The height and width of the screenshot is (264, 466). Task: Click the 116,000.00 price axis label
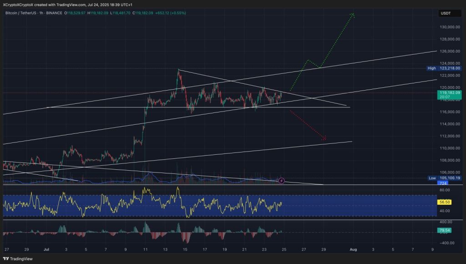[x=450, y=112]
